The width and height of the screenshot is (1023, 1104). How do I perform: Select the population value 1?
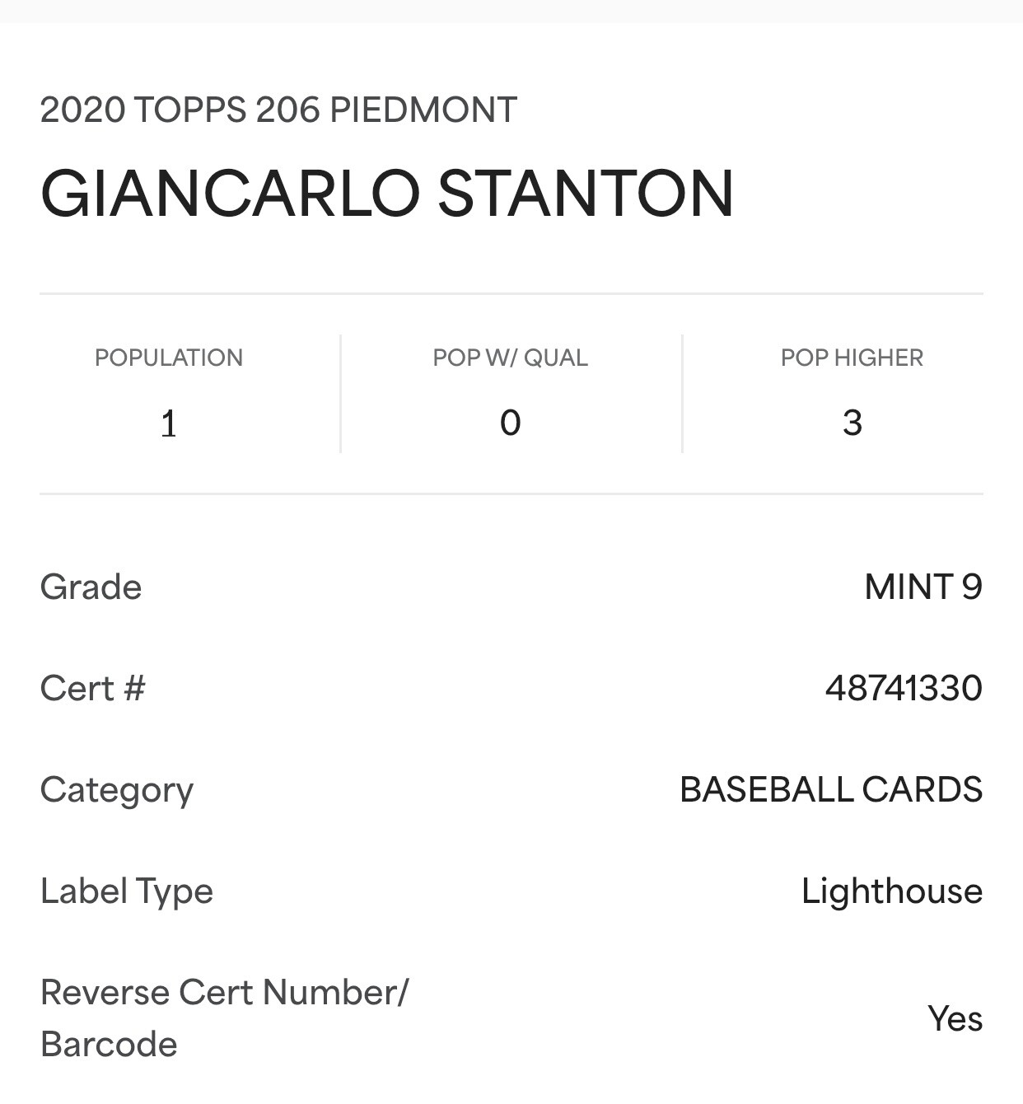click(x=169, y=423)
